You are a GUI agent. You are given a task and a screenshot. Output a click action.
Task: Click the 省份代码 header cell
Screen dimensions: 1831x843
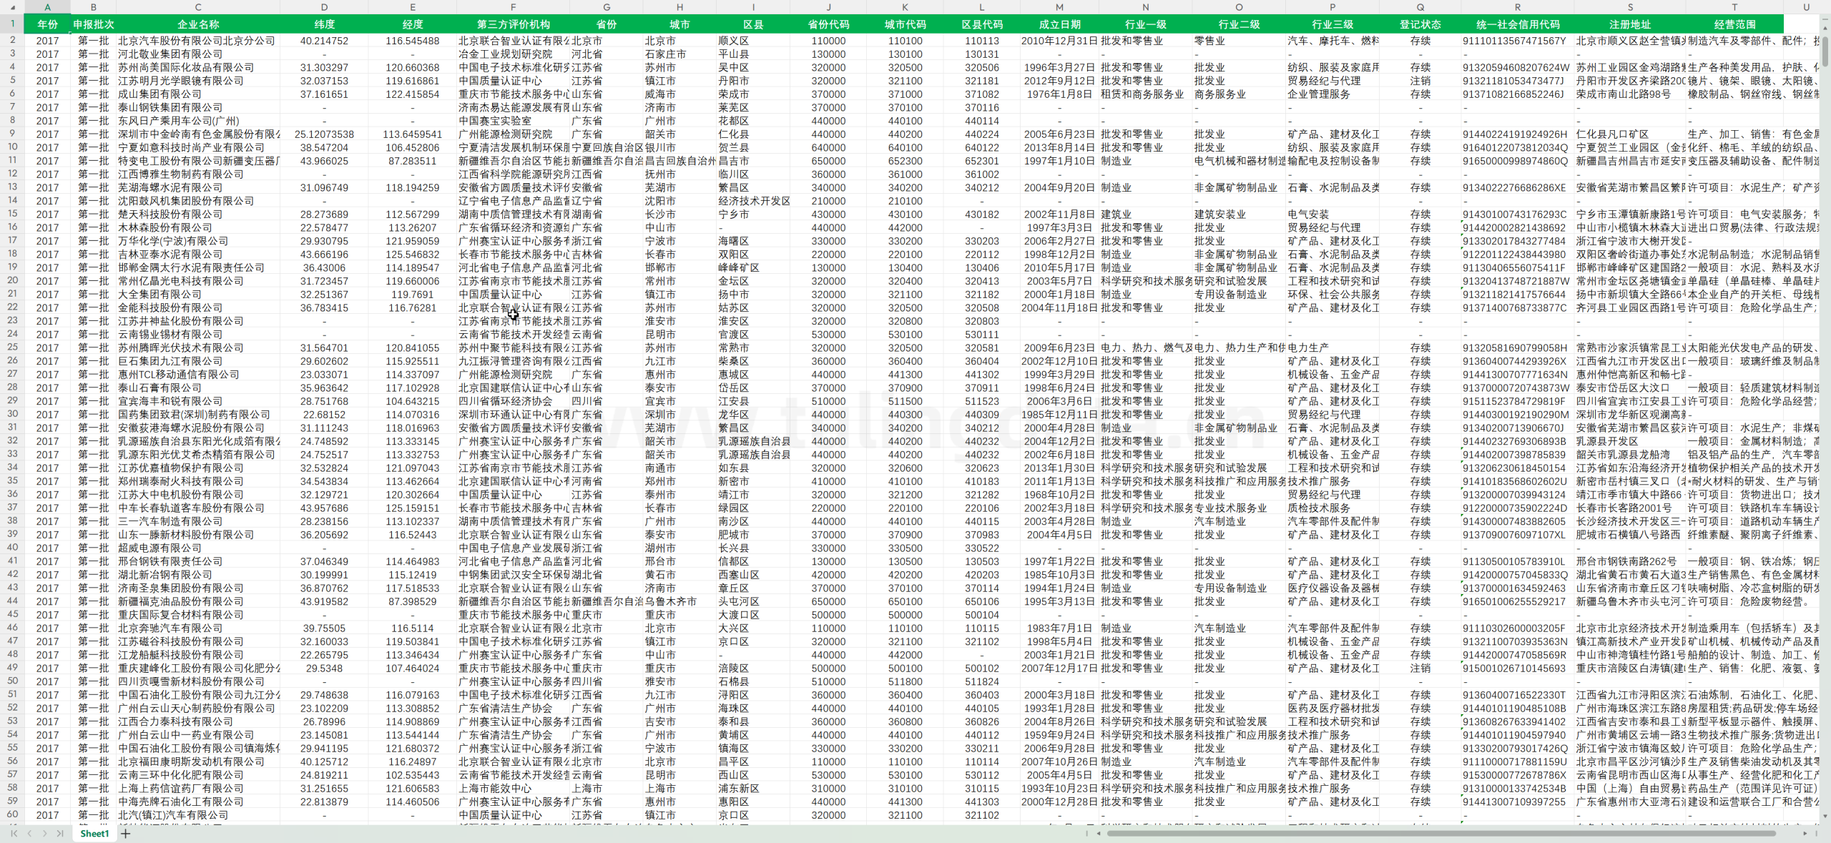coord(828,24)
